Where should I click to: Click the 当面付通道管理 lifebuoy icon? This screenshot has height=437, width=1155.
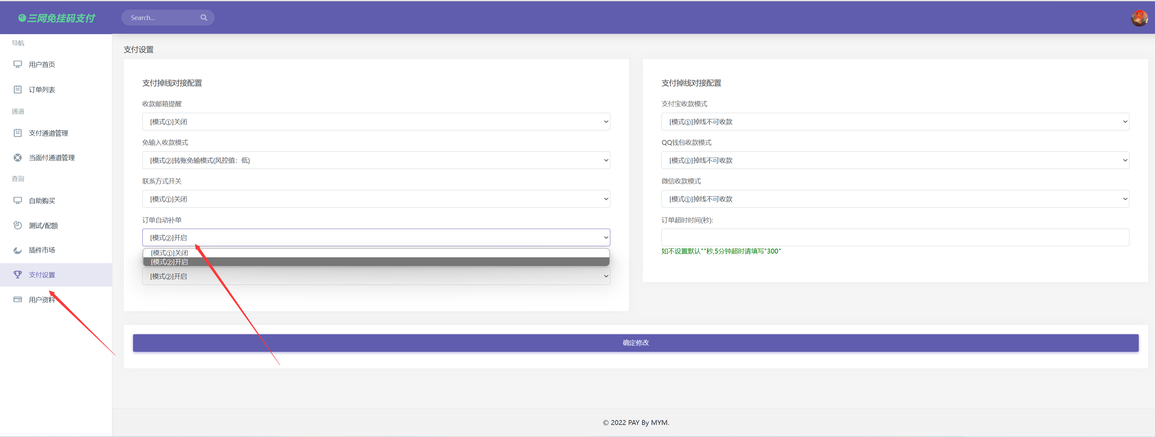[18, 157]
